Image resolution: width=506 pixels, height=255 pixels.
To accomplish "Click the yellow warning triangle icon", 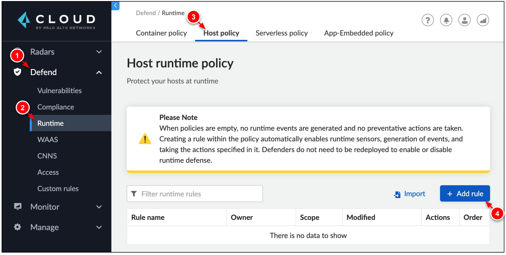I will pos(145,139).
